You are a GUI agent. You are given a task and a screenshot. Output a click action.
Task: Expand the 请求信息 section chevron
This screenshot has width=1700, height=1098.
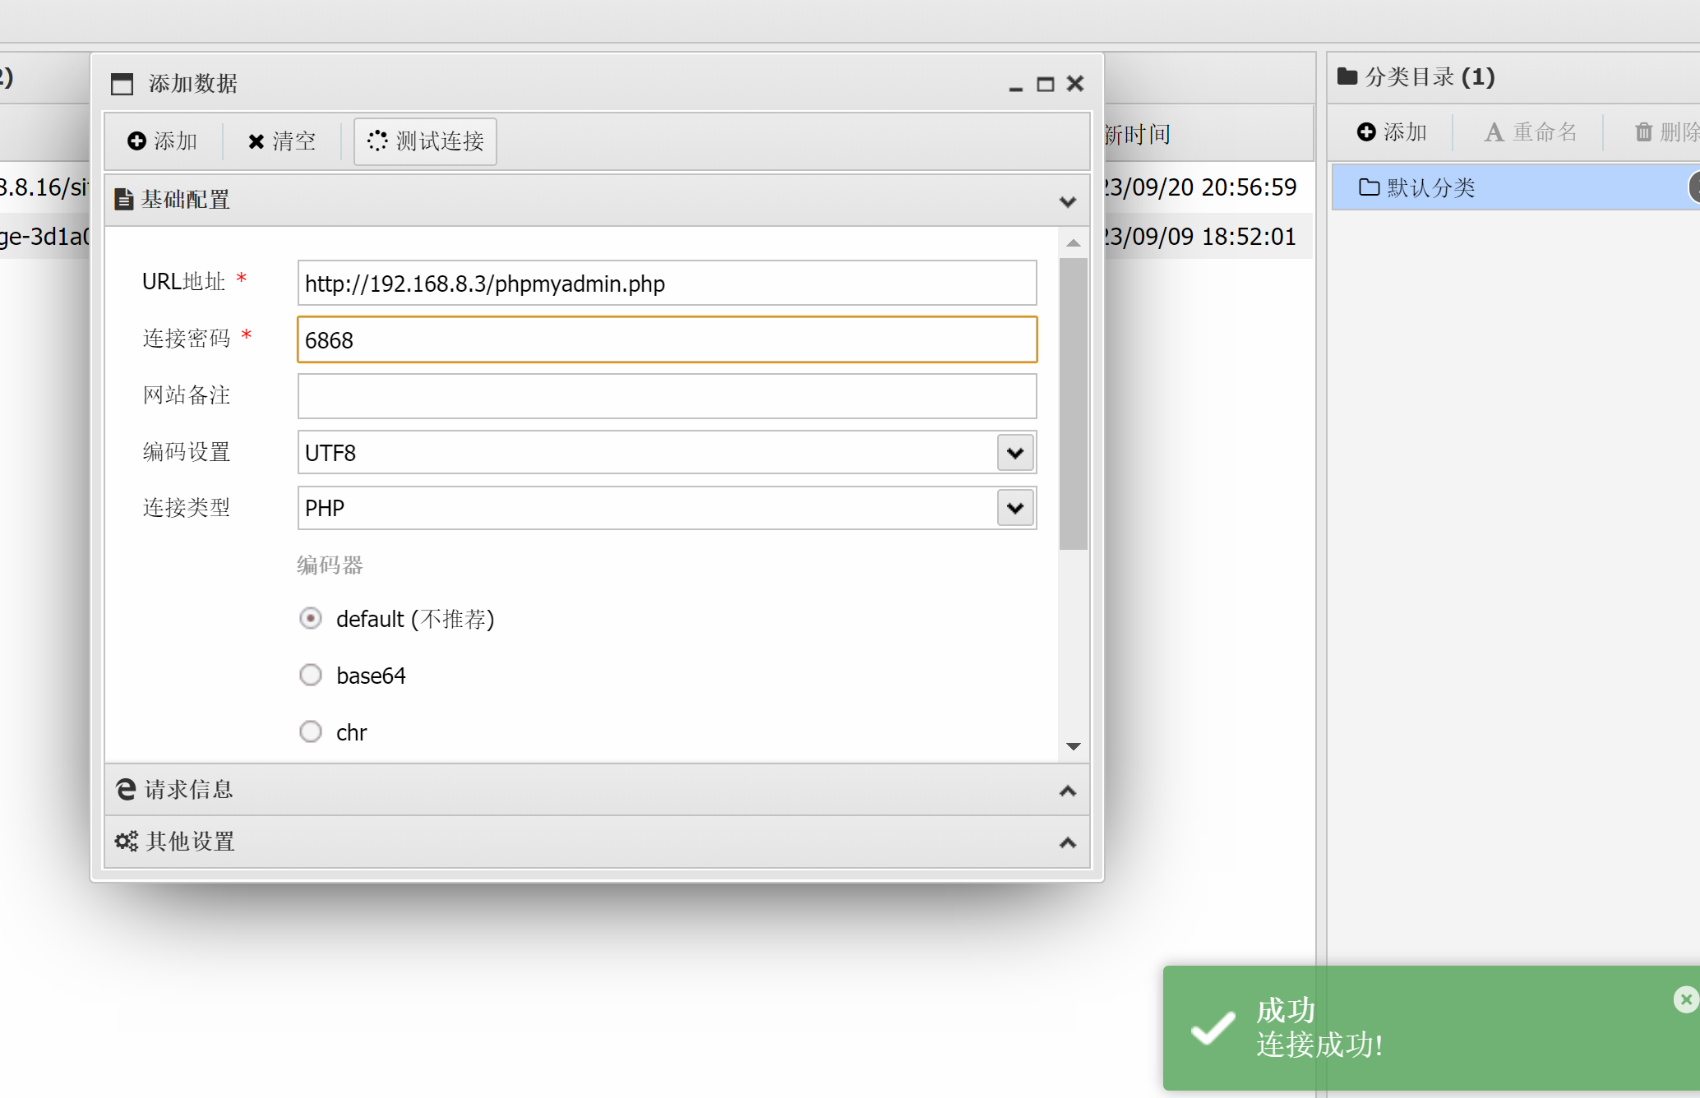click(x=1067, y=791)
